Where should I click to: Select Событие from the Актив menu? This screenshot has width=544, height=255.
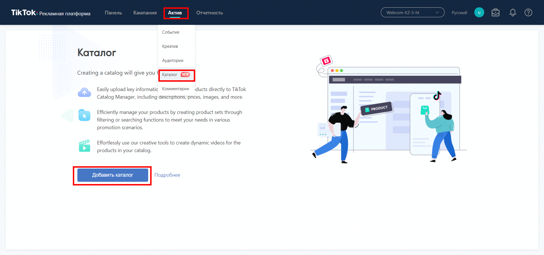click(x=171, y=32)
